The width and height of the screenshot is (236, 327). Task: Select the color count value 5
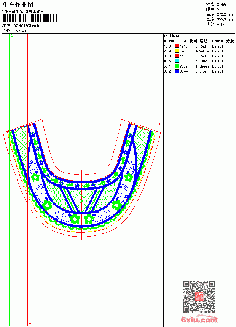(218, 10)
